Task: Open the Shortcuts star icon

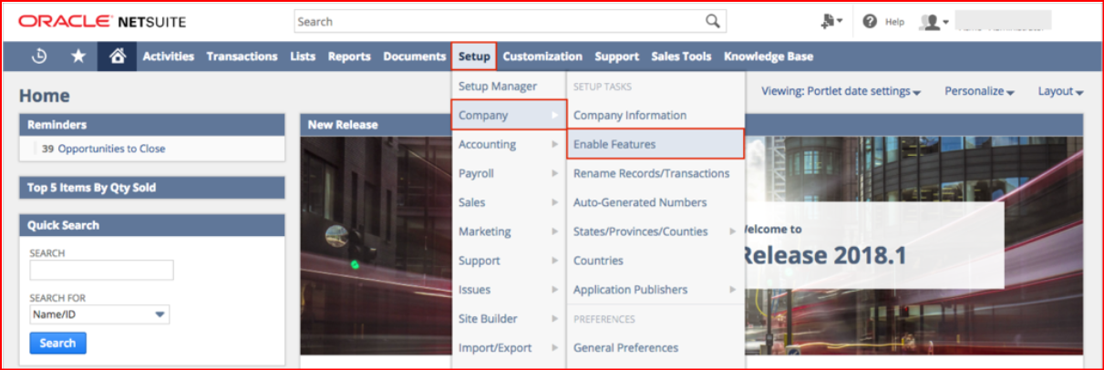Action: click(78, 57)
